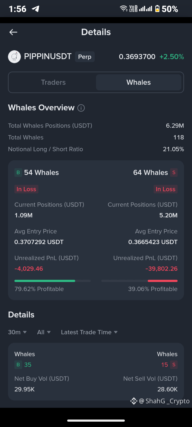Tap the S badge next to 15
This screenshot has width=192, height=427.
click(174, 365)
